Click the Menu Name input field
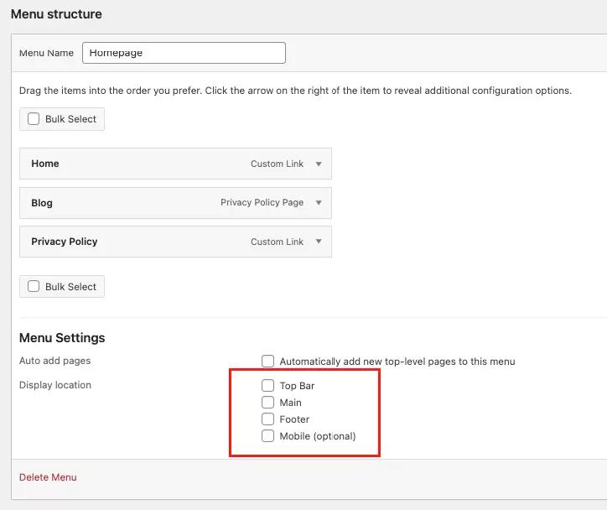Screen dimensions: 607x510 pos(184,53)
